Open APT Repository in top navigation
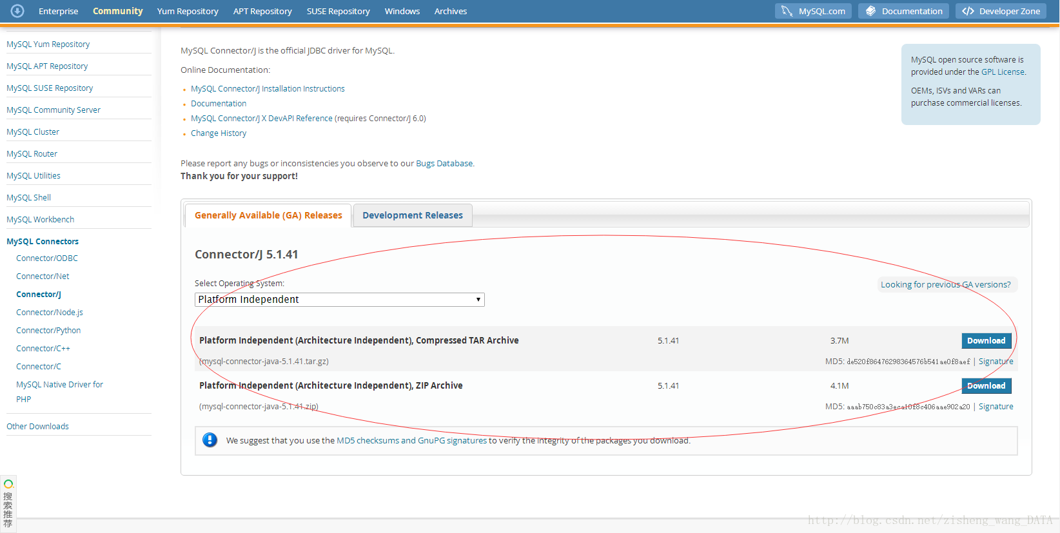 (262, 11)
